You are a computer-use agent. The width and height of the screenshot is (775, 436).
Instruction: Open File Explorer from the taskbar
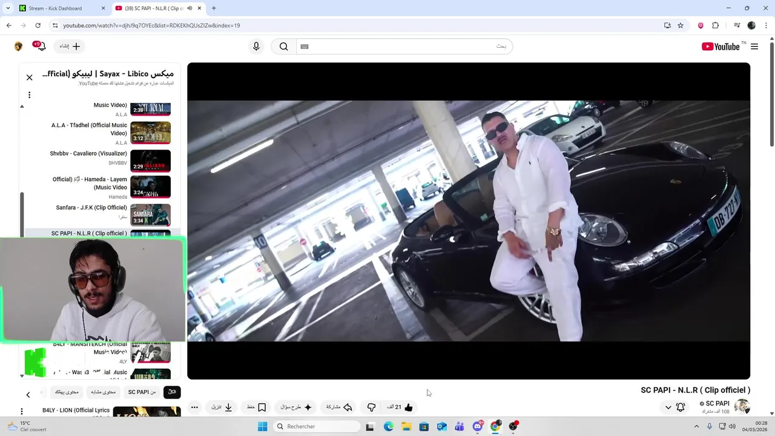click(x=406, y=426)
